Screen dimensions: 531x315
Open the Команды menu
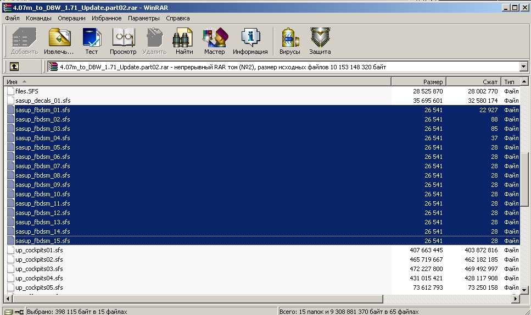[x=38, y=18]
